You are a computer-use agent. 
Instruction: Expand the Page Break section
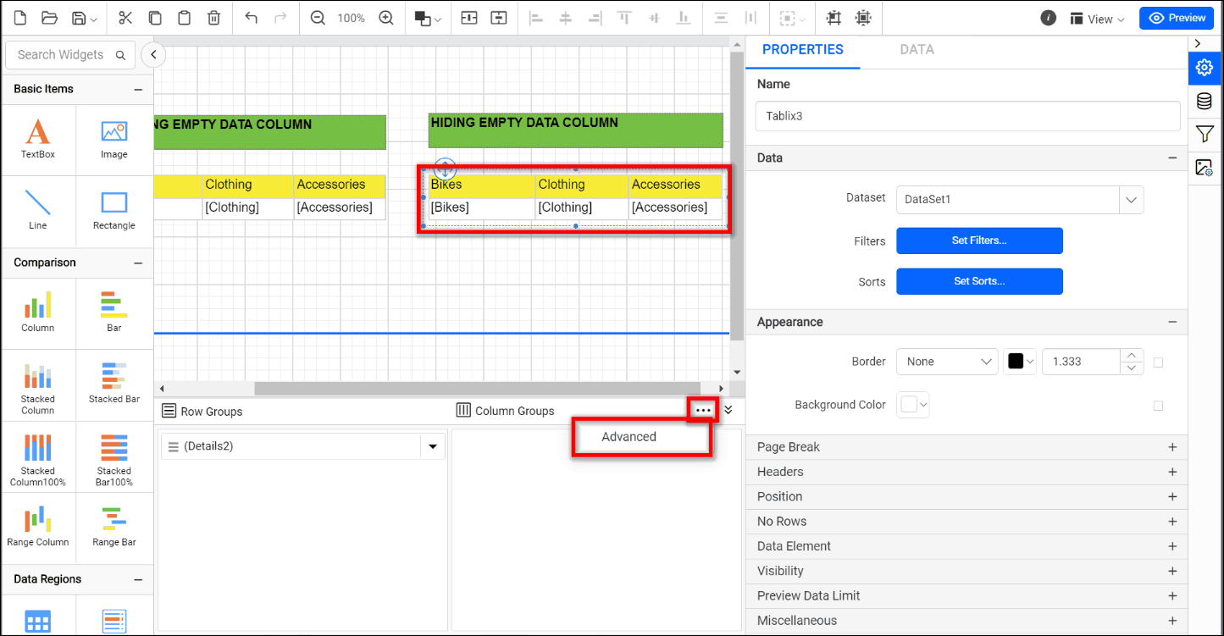[1172, 447]
